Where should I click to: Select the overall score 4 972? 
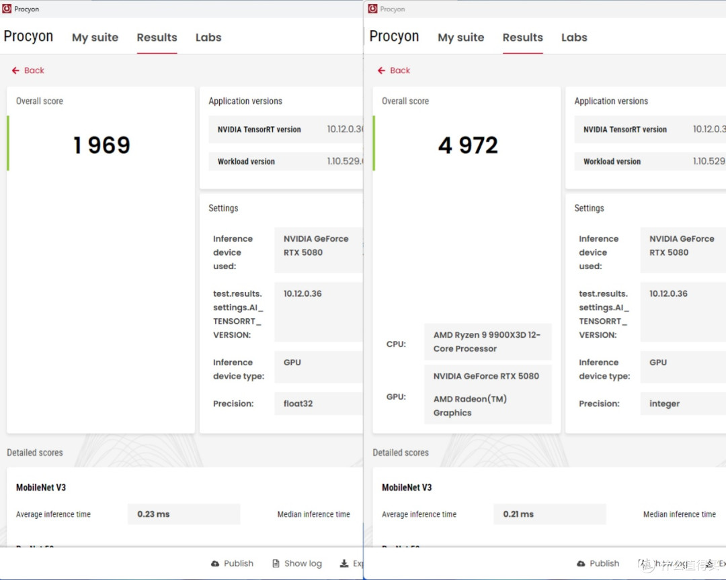[x=468, y=145]
